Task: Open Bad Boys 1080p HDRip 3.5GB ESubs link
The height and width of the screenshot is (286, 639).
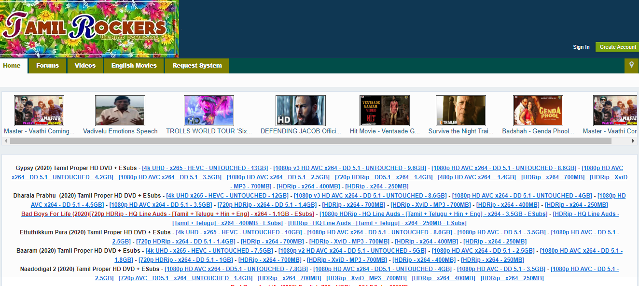Action: pos(433,214)
